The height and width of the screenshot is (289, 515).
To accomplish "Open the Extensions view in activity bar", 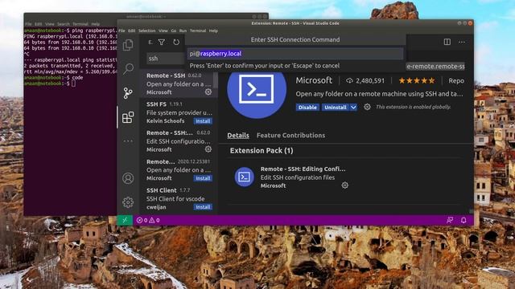I will click(128, 117).
